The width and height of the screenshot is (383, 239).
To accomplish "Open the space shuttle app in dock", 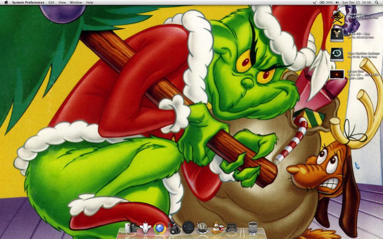I will coord(145,228).
